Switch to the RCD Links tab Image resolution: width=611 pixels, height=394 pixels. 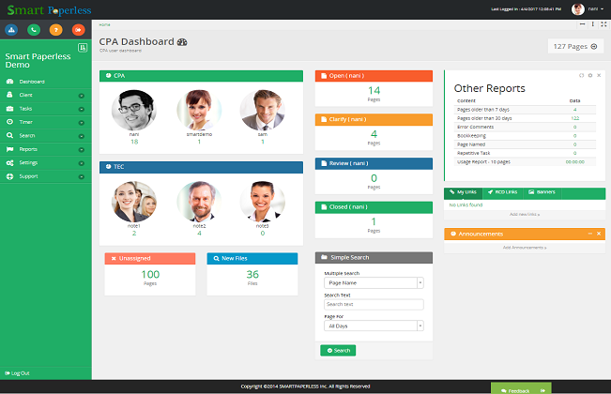click(x=502, y=192)
